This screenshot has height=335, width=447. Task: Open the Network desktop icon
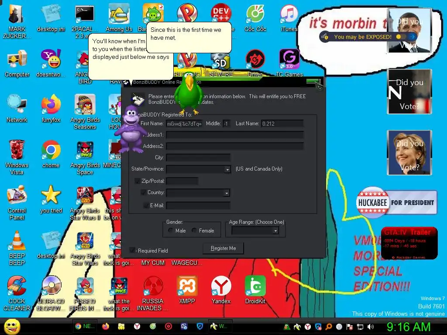pos(17,109)
